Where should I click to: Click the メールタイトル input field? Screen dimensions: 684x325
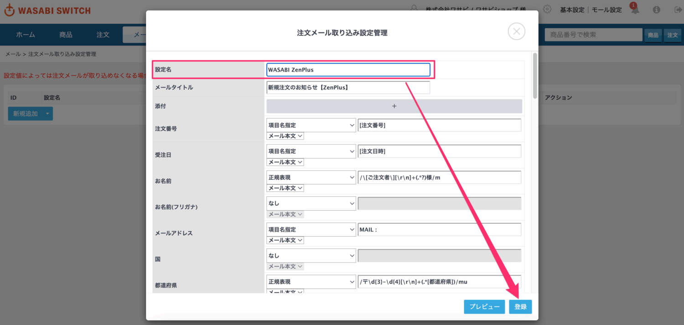[348, 88]
